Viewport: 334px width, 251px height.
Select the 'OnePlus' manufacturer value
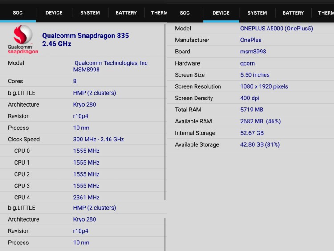[x=251, y=40]
